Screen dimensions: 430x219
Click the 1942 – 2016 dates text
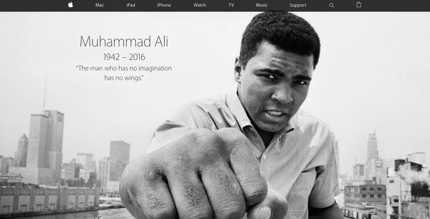point(124,57)
